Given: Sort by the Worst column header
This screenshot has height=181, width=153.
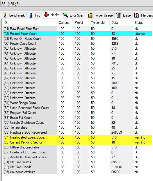Looking at the screenshot, I should (81, 23).
